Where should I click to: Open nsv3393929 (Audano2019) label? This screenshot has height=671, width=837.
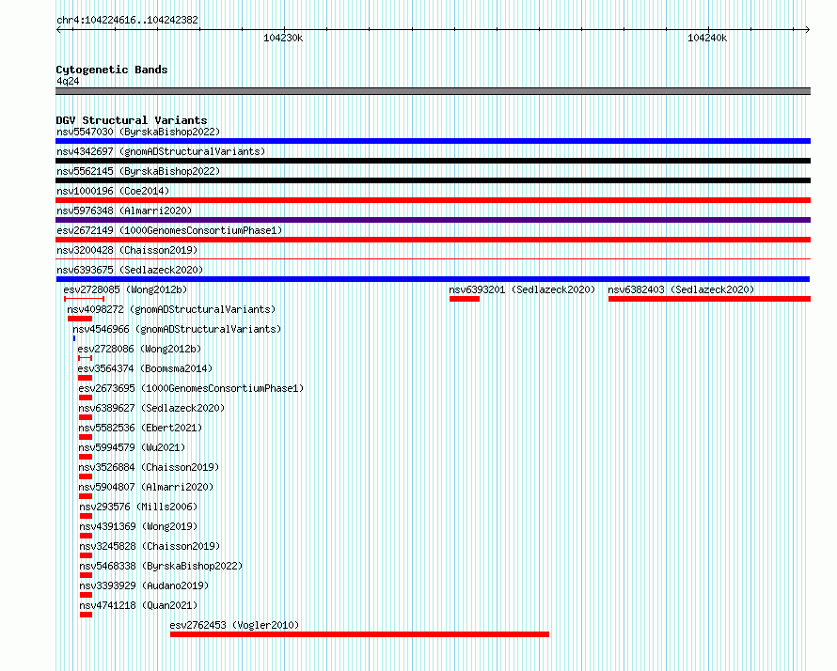point(144,585)
